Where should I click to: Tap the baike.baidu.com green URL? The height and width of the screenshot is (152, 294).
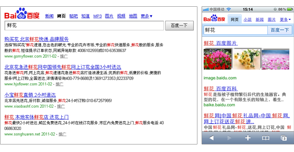click(219, 105)
